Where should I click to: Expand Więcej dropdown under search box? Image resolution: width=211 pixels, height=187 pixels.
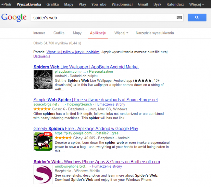coord(121,33)
